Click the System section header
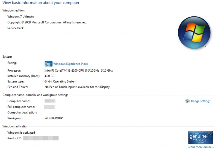 [x=7, y=57]
